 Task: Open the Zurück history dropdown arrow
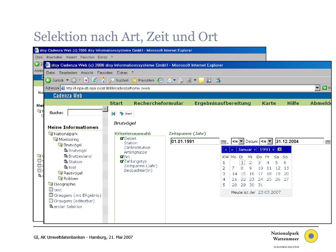[x=67, y=80]
